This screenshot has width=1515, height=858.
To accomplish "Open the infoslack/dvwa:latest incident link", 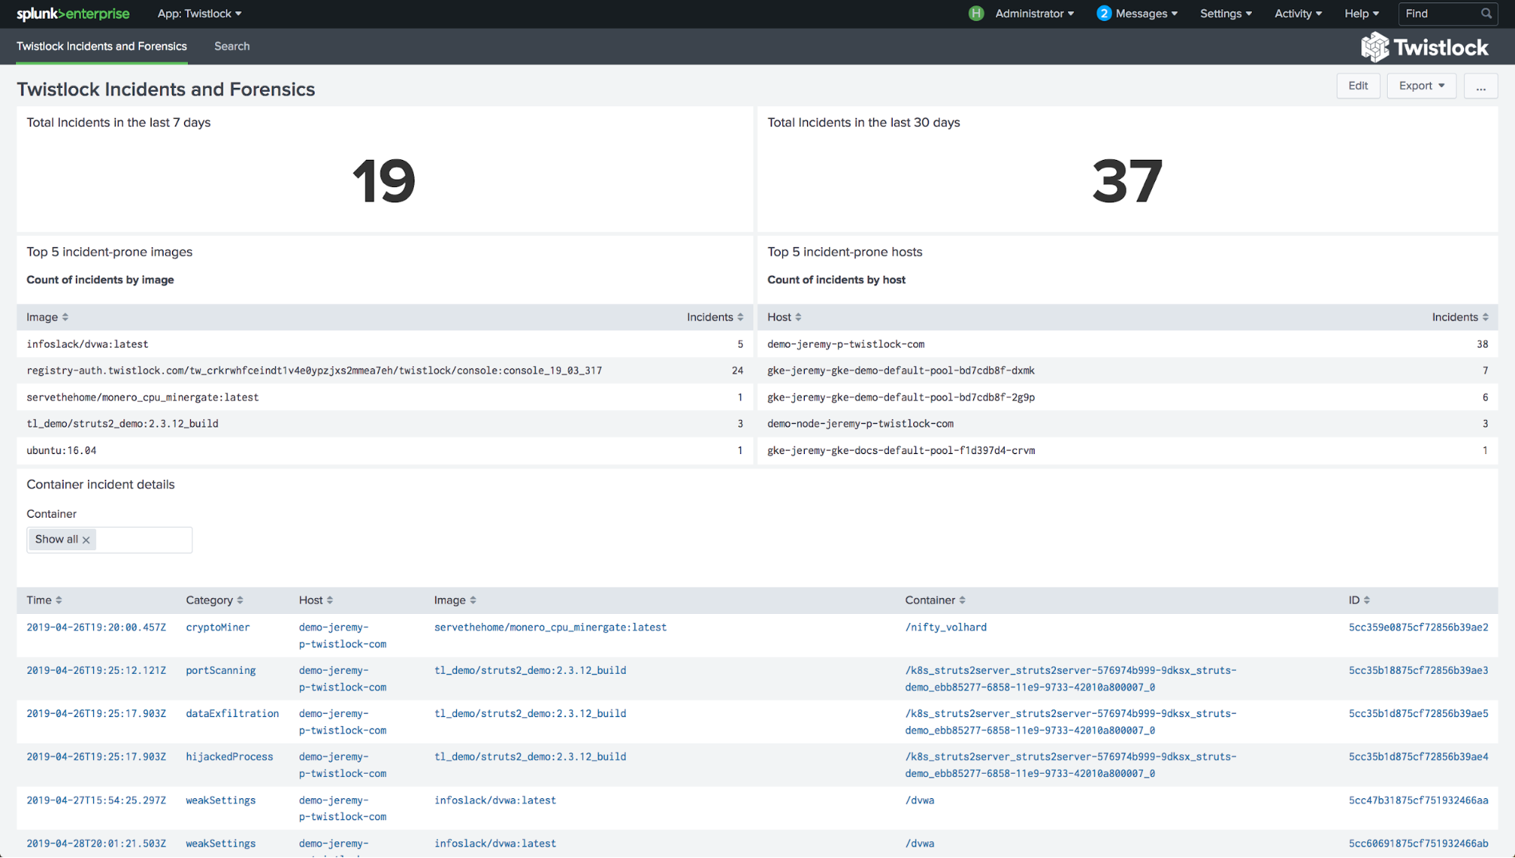I will [496, 800].
